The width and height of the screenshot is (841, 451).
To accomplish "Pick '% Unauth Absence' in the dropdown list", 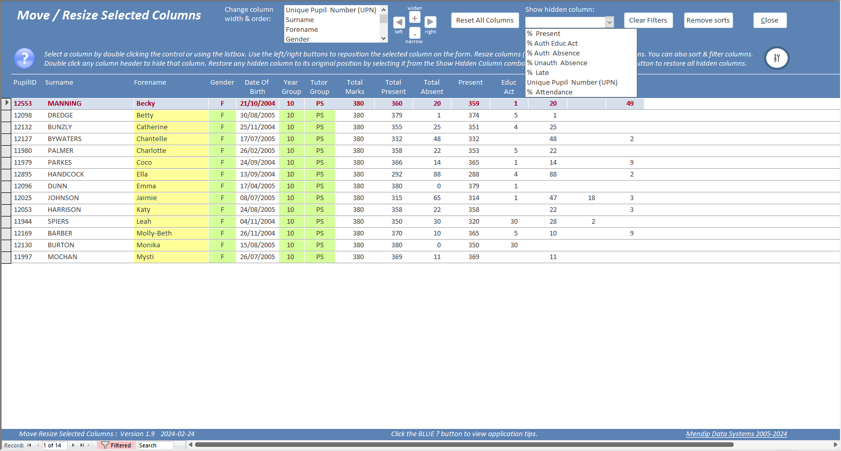I will pos(581,63).
